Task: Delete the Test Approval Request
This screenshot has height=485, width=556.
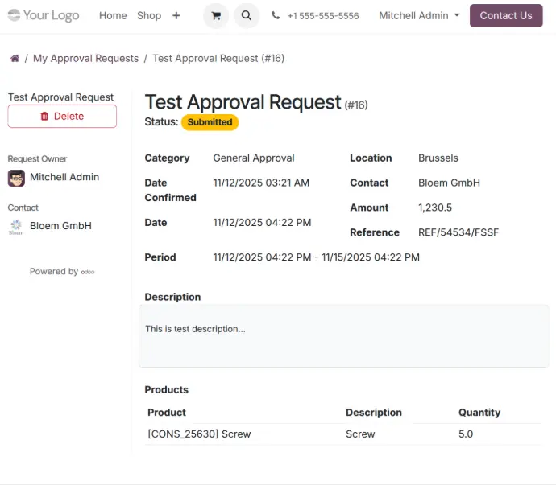Action: [x=62, y=117]
